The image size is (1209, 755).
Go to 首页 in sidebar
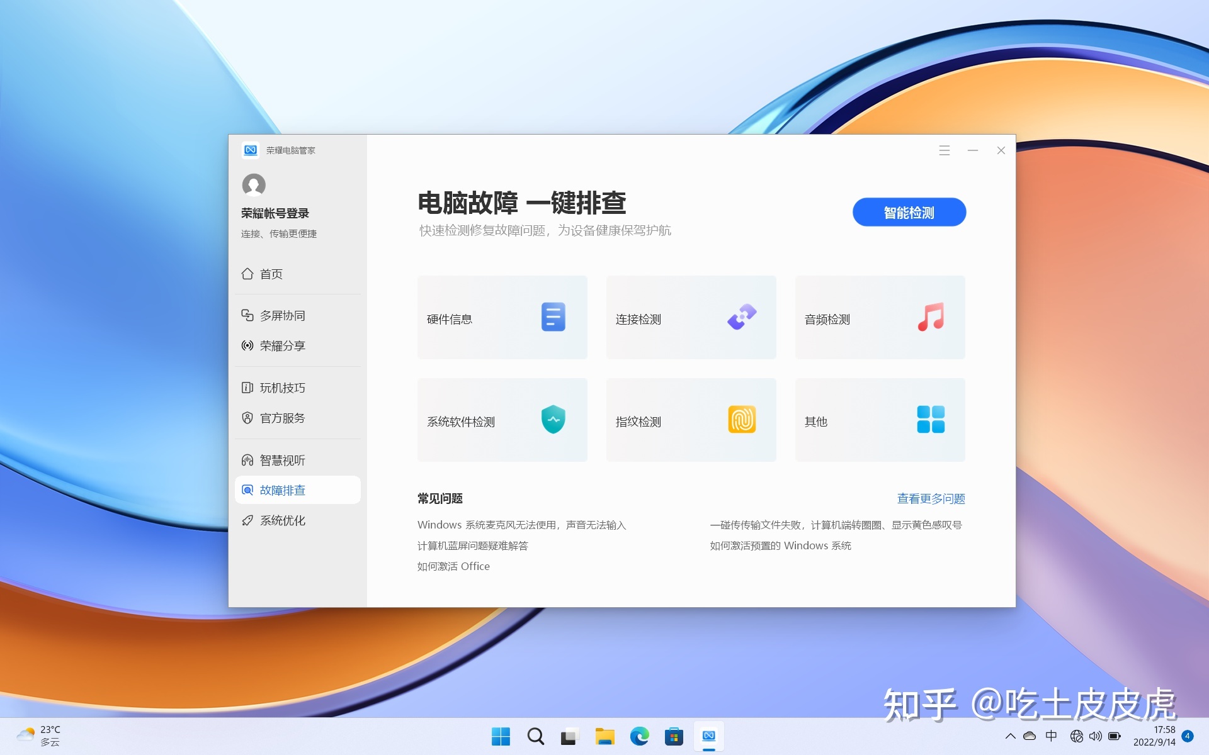298,274
